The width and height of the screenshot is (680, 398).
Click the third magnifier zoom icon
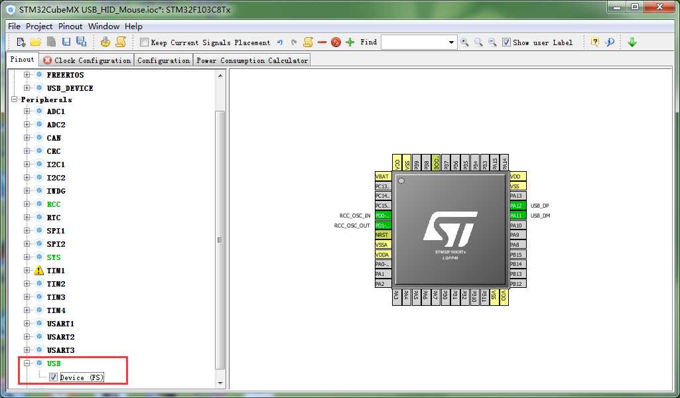[492, 42]
